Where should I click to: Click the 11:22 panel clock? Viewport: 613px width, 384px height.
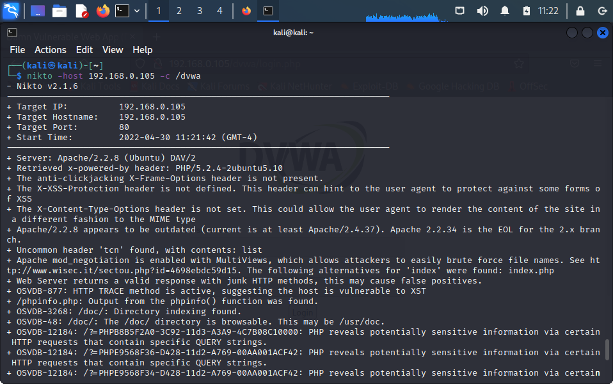click(x=548, y=11)
